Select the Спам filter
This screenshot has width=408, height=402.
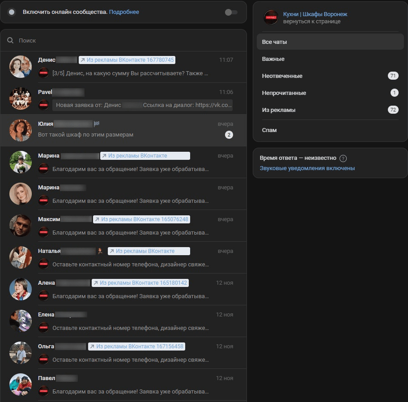(330, 130)
